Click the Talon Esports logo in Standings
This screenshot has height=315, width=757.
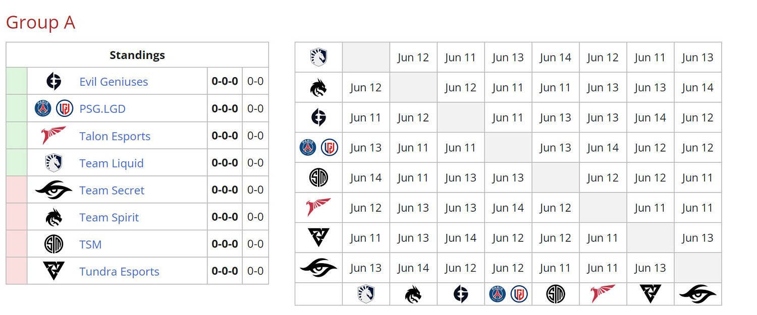(x=53, y=136)
